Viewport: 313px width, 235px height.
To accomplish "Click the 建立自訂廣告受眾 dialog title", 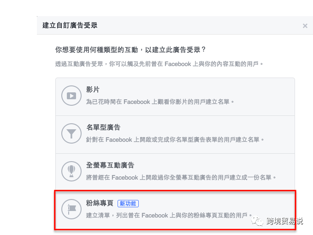I will pos(70,25).
